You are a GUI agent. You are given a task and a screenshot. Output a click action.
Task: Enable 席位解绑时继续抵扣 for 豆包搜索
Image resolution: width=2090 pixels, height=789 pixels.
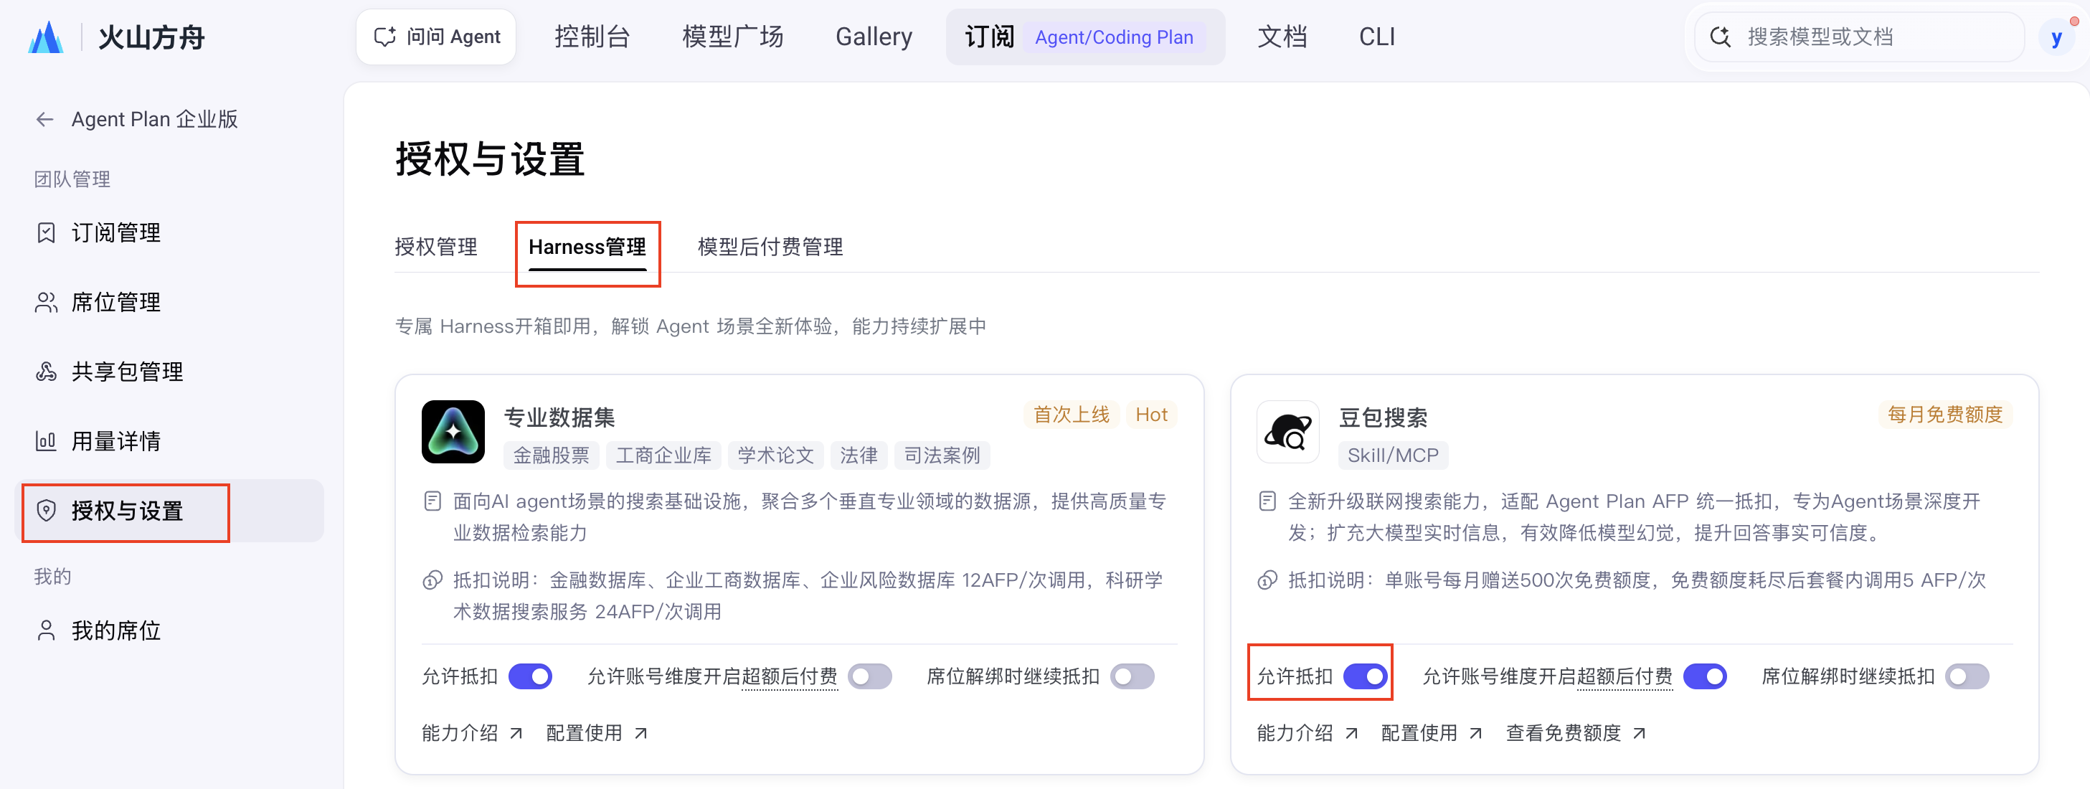[x=1967, y=676]
